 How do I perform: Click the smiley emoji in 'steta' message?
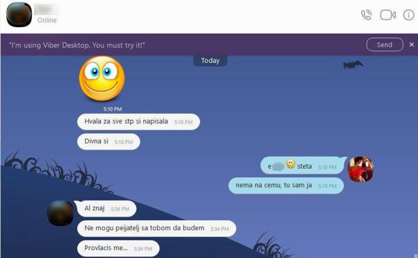[x=291, y=164]
